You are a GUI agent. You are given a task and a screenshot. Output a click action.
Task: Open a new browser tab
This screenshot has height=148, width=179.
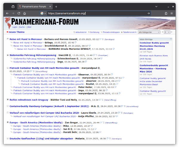[x=56, y=7]
